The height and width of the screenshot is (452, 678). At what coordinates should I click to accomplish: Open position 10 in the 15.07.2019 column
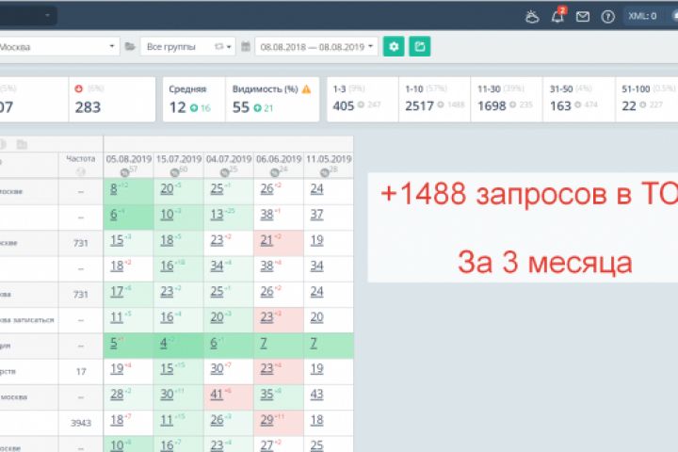pyautogui.click(x=167, y=215)
